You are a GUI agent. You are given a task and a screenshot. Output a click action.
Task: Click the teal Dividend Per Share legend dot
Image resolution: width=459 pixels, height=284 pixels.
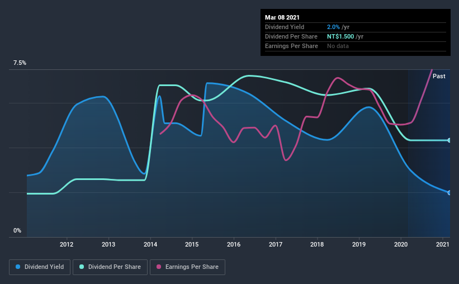(82, 267)
